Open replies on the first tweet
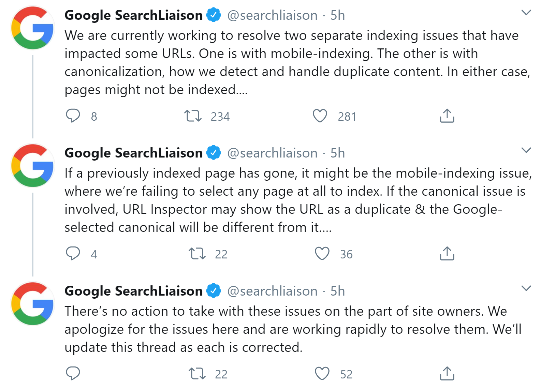This screenshot has height=389, width=541. pos(73,117)
